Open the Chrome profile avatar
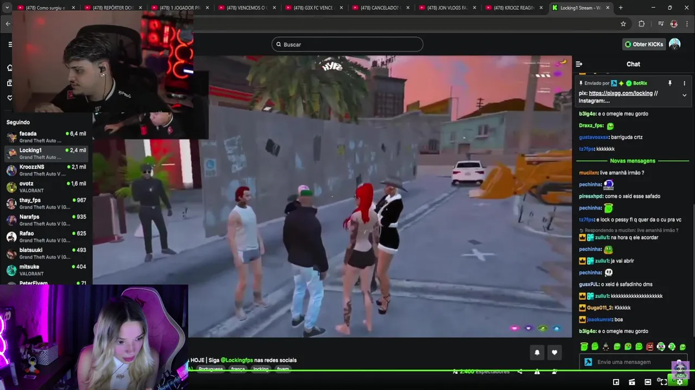695x390 pixels. 674,24
